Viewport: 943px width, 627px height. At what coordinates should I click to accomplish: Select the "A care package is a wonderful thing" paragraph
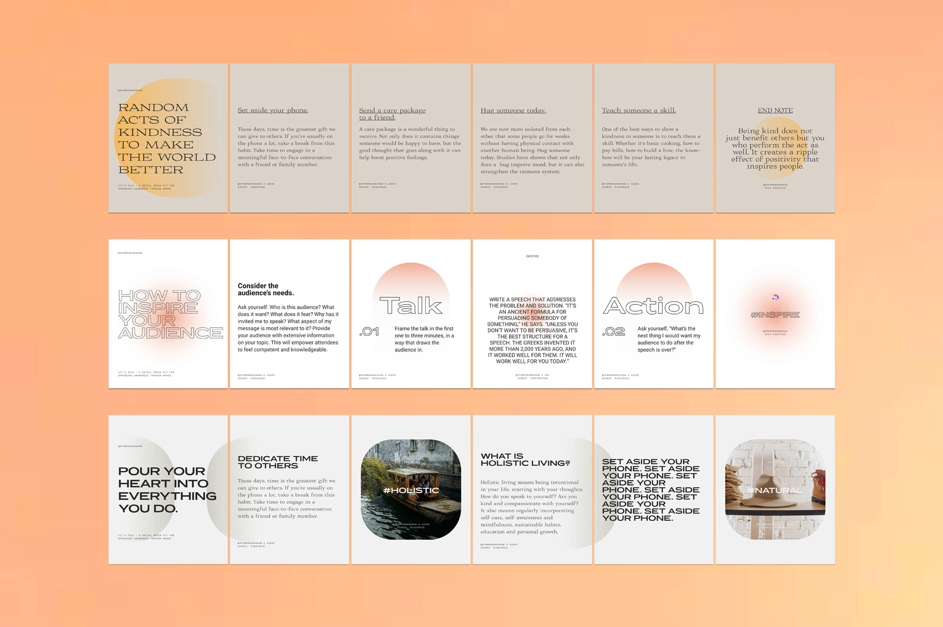point(410,143)
